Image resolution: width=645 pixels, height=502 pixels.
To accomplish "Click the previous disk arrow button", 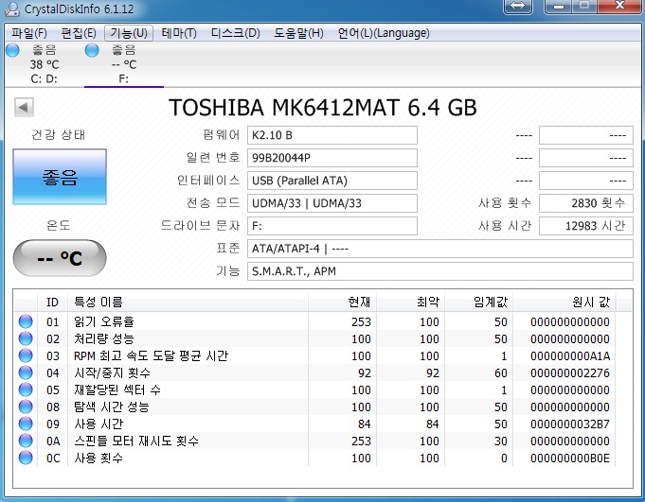I will coord(24,108).
